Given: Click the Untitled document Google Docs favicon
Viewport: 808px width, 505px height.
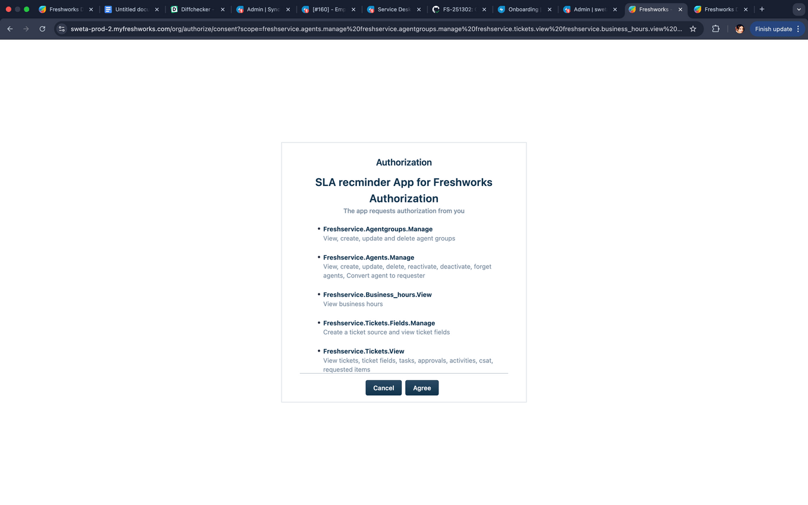Looking at the screenshot, I should [108, 10].
